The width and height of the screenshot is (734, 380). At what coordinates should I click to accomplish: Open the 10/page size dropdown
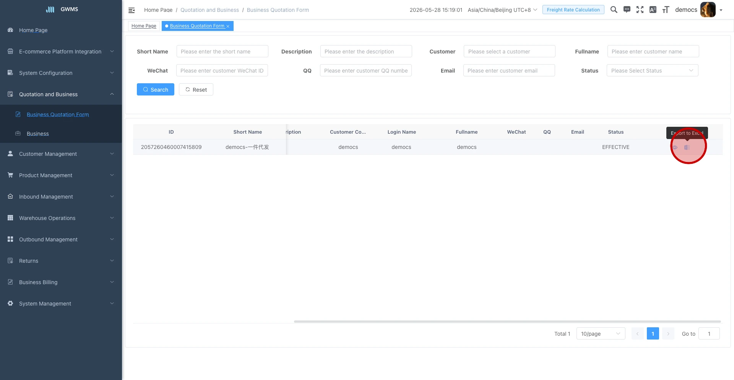pyautogui.click(x=601, y=334)
